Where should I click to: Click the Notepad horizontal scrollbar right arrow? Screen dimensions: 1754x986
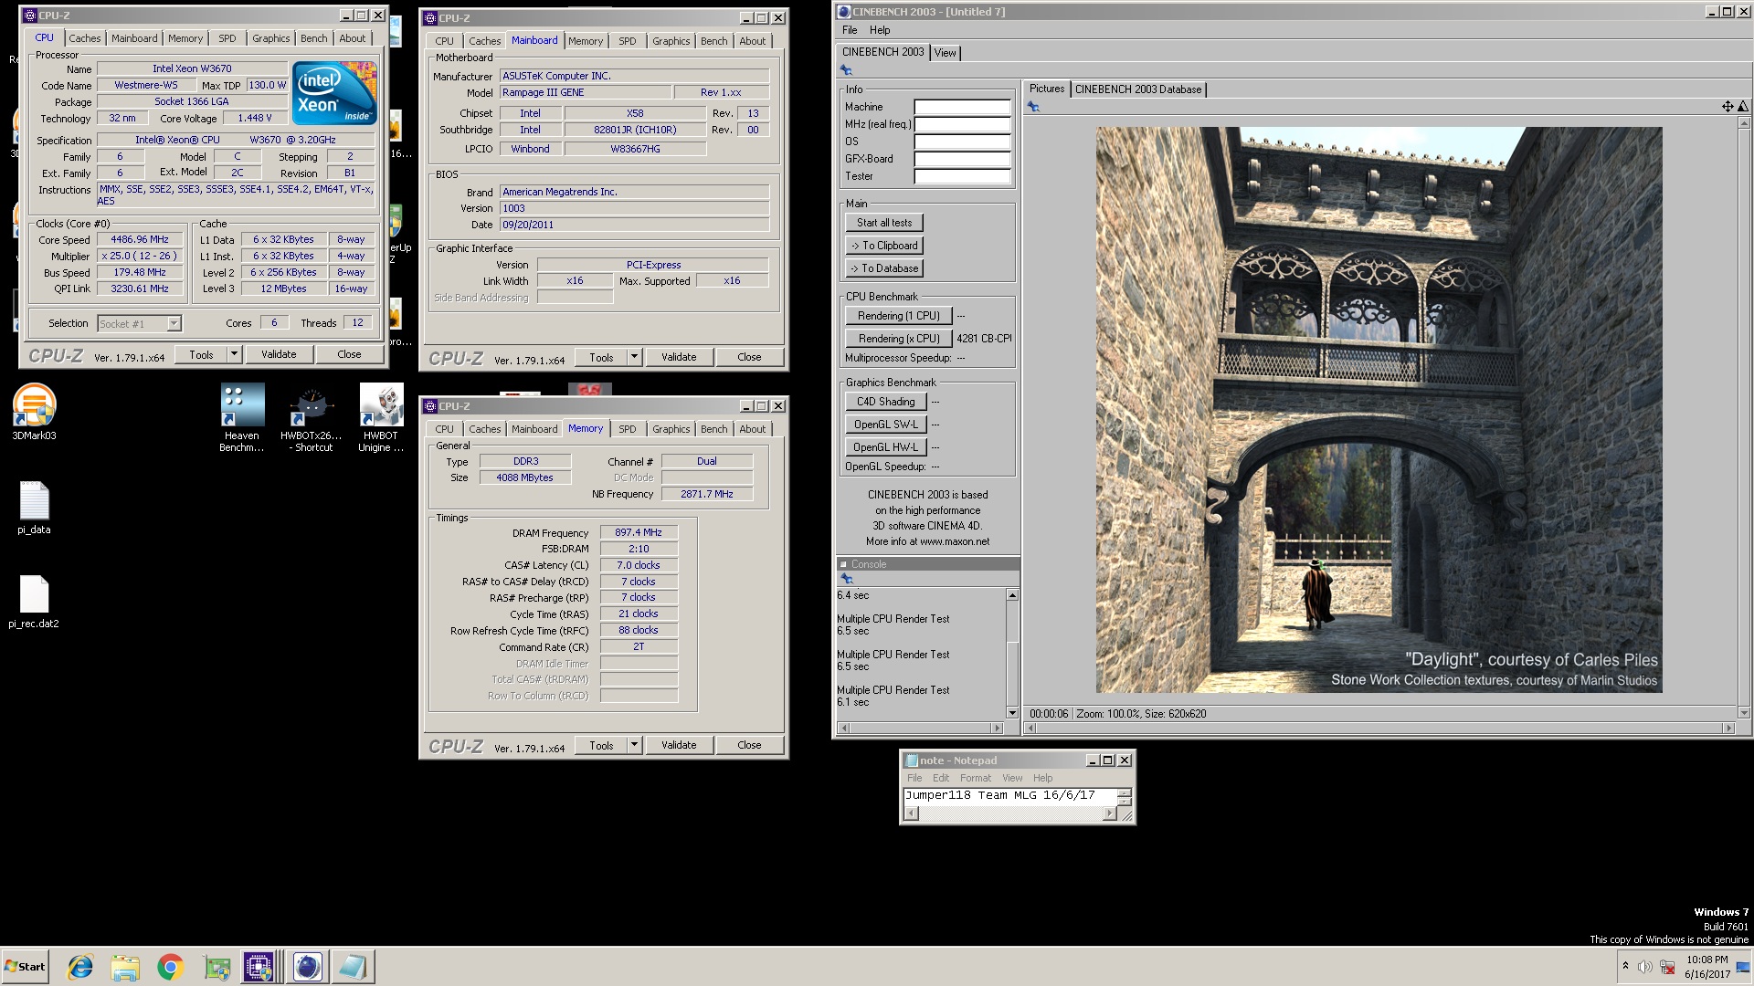[1110, 813]
